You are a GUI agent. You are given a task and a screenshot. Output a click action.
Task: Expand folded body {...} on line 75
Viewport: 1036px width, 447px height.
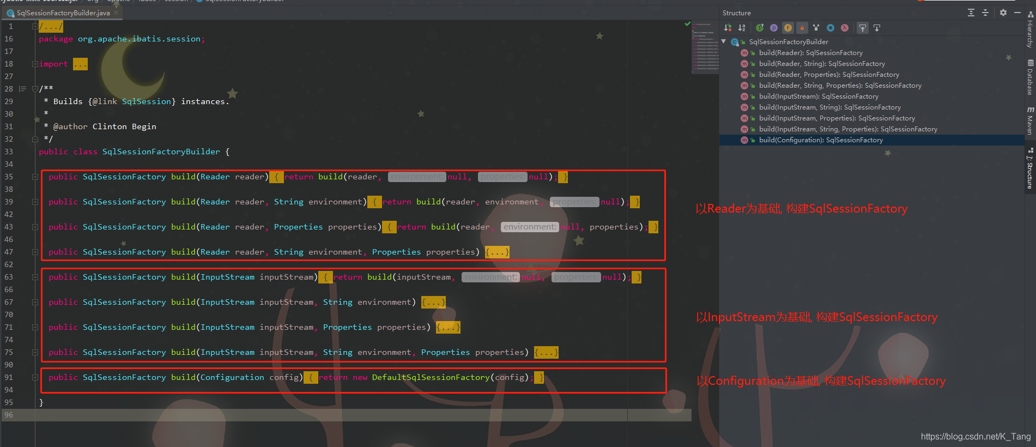click(x=546, y=352)
